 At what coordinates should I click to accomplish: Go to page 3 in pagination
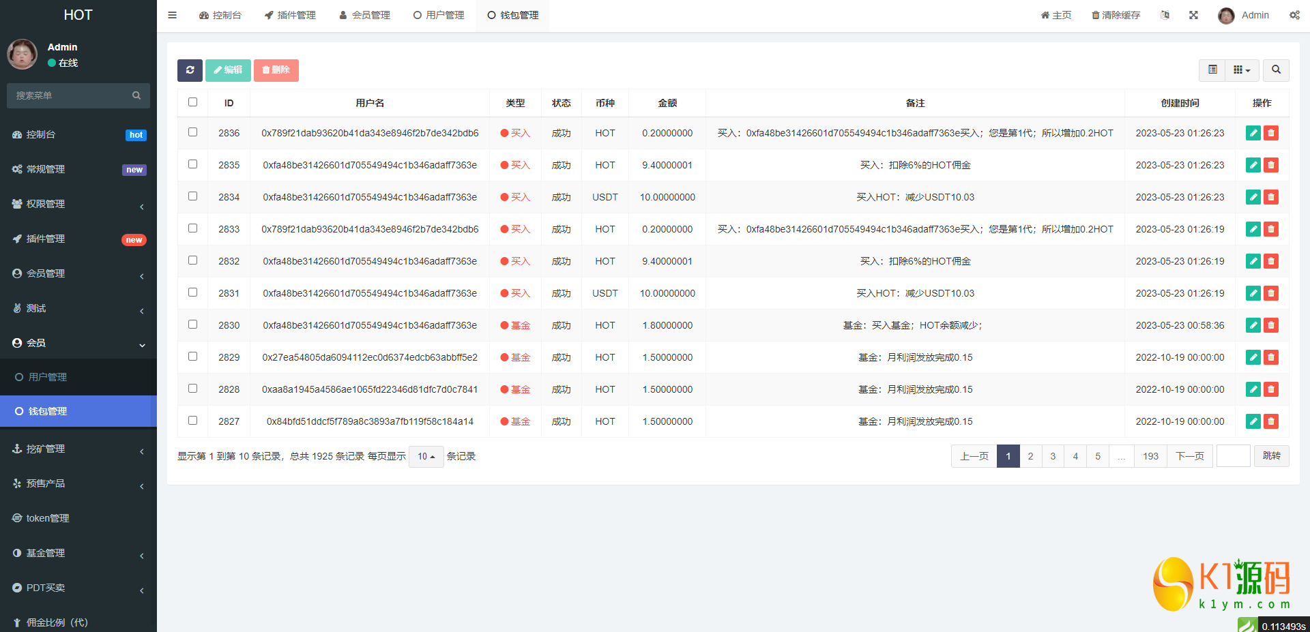click(x=1053, y=456)
